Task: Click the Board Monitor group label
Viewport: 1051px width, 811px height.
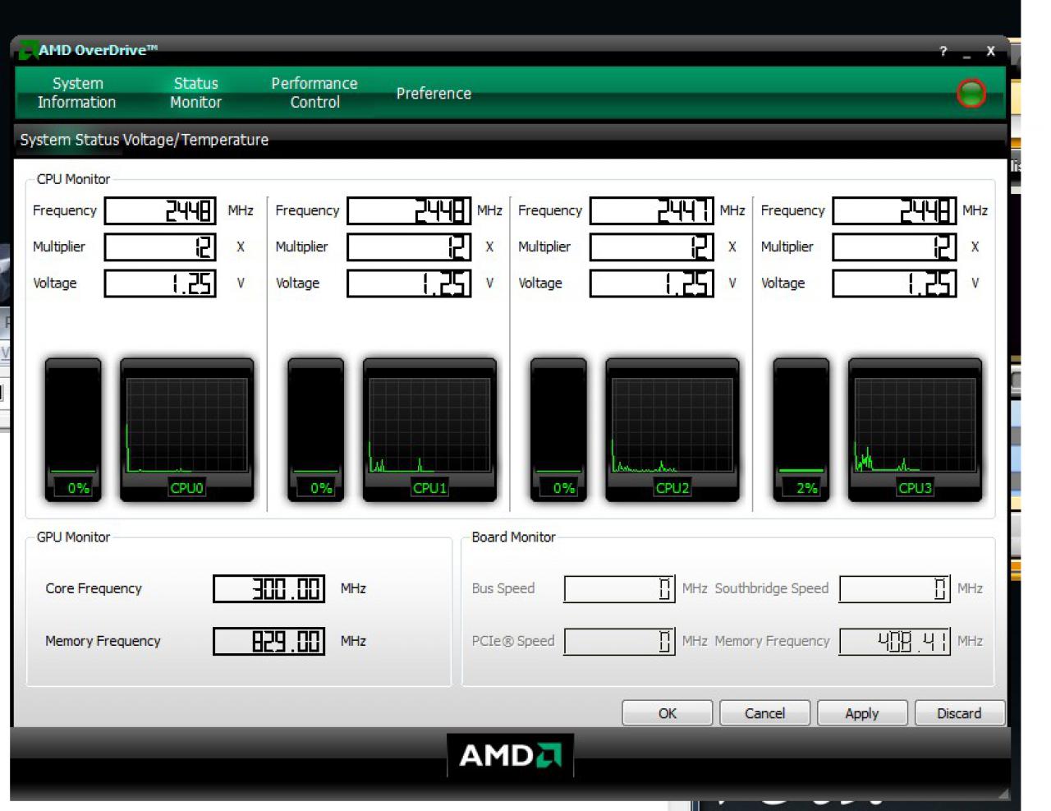Action: pos(513,537)
